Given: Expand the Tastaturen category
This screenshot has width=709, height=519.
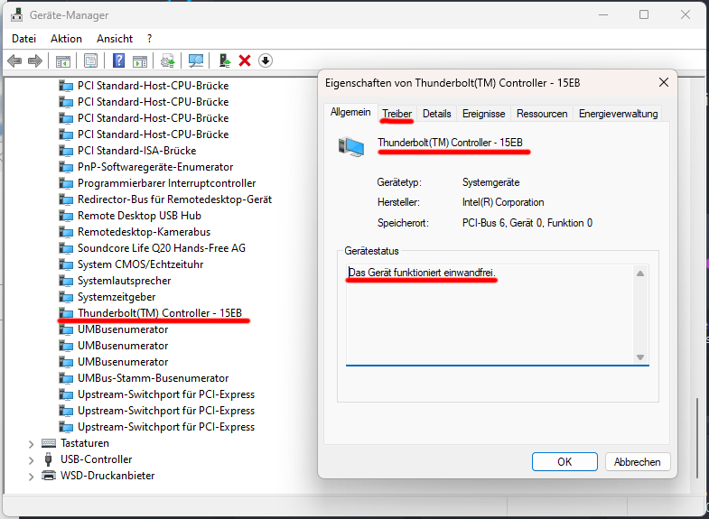Looking at the screenshot, I should point(31,443).
